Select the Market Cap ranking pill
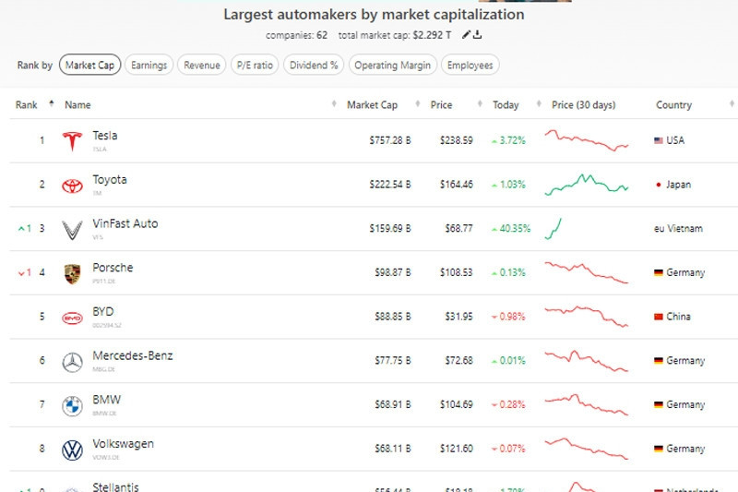738x492 pixels. (89, 65)
